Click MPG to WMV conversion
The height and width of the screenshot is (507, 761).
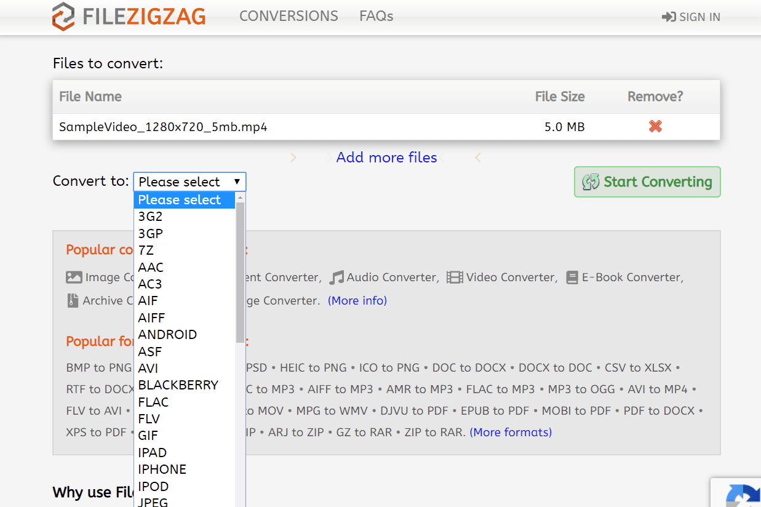click(x=332, y=411)
